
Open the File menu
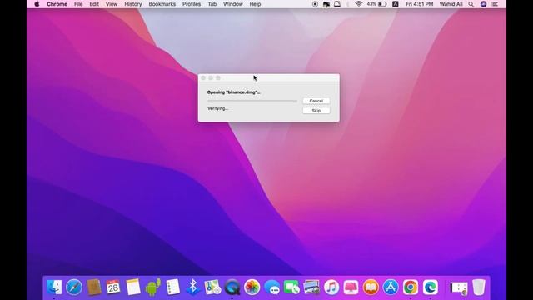coord(78,4)
